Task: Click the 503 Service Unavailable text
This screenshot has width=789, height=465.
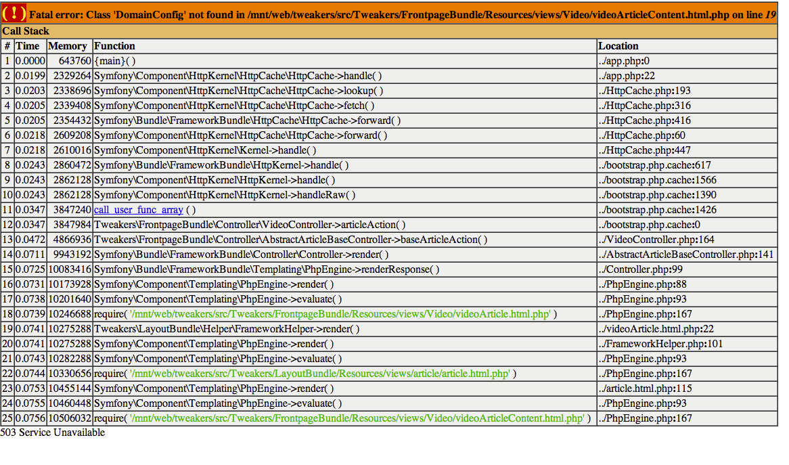Action: (53, 433)
